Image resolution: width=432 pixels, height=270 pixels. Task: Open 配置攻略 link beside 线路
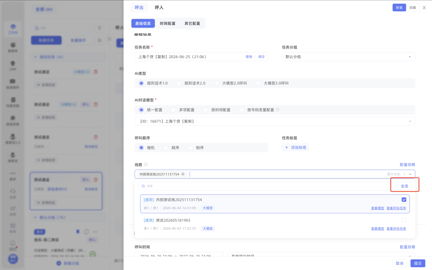(x=407, y=165)
